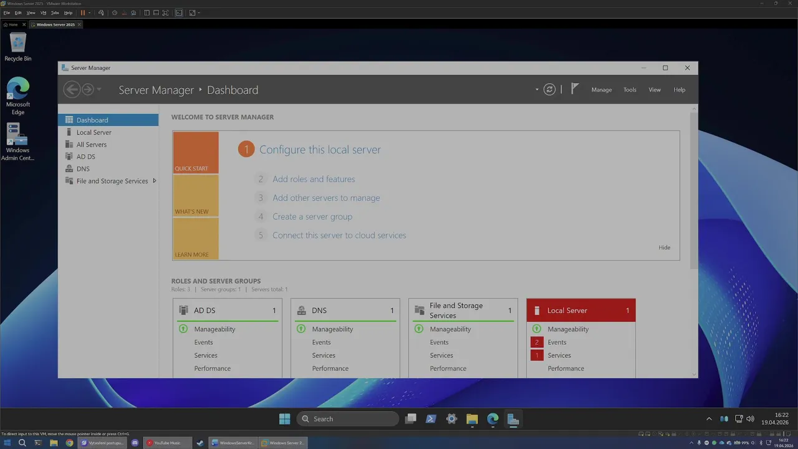Open DNS in the sidebar
This screenshot has height=449, width=798.
(108, 168)
